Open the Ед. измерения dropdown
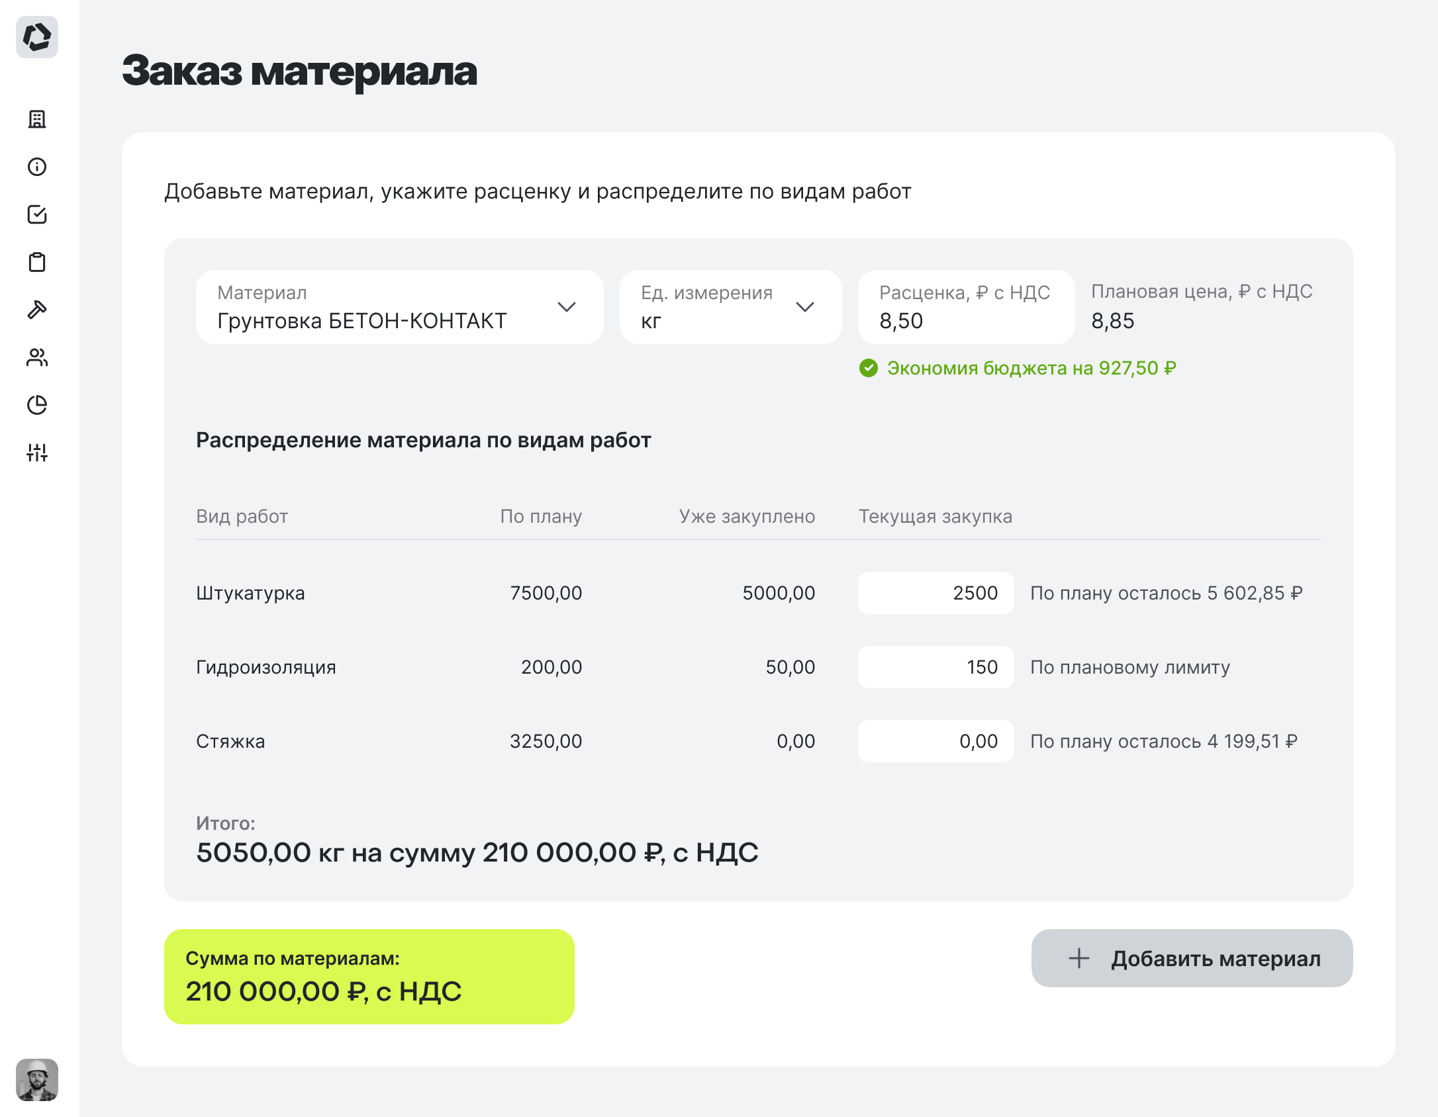1438x1117 pixels. tap(806, 306)
